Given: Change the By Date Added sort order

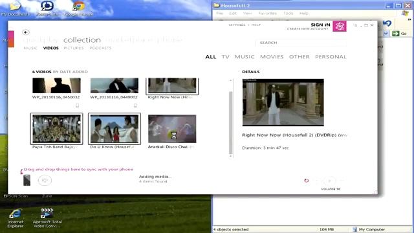Looking at the screenshot, I should point(71,72).
